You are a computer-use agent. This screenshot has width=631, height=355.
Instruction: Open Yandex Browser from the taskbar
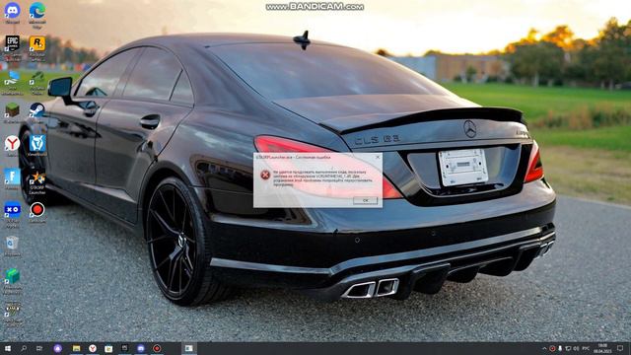coord(93,348)
